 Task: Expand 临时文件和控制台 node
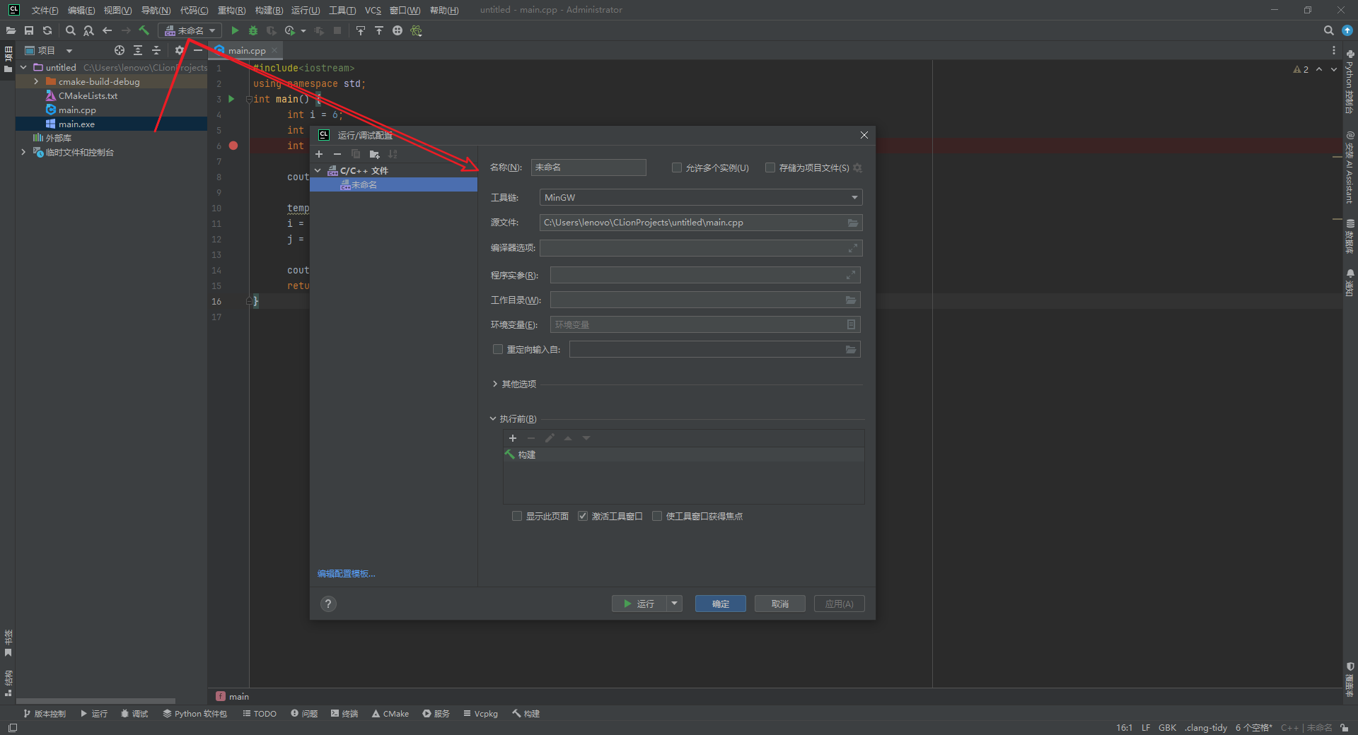[23, 152]
